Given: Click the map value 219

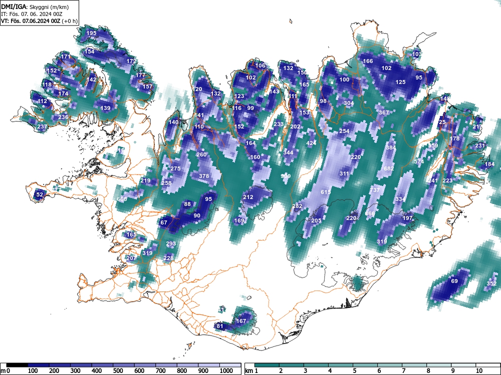Looking at the screenshot, I should click(x=145, y=180).
